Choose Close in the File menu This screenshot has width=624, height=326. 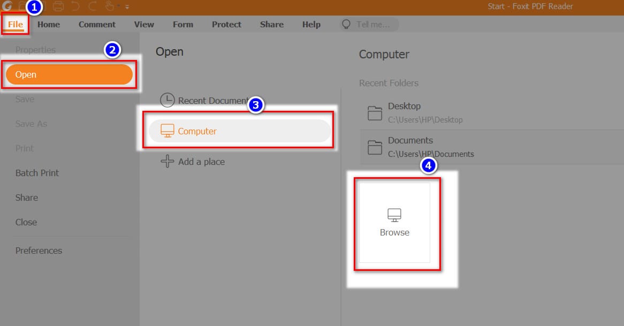(26, 222)
